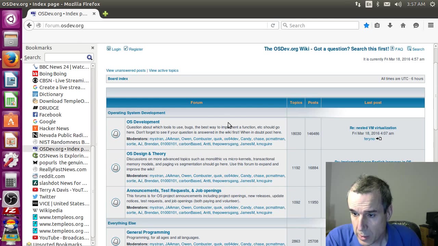
Task: Reload the page with refresh icon
Action: click(273, 25)
